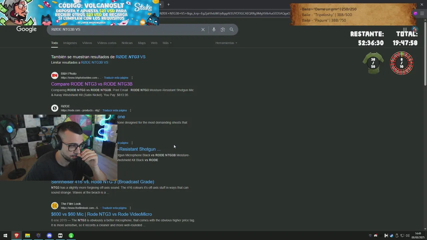The width and height of the screenshot is (427, 240).
Task: Translate the rode.com result page
Action: coord(115,110)
